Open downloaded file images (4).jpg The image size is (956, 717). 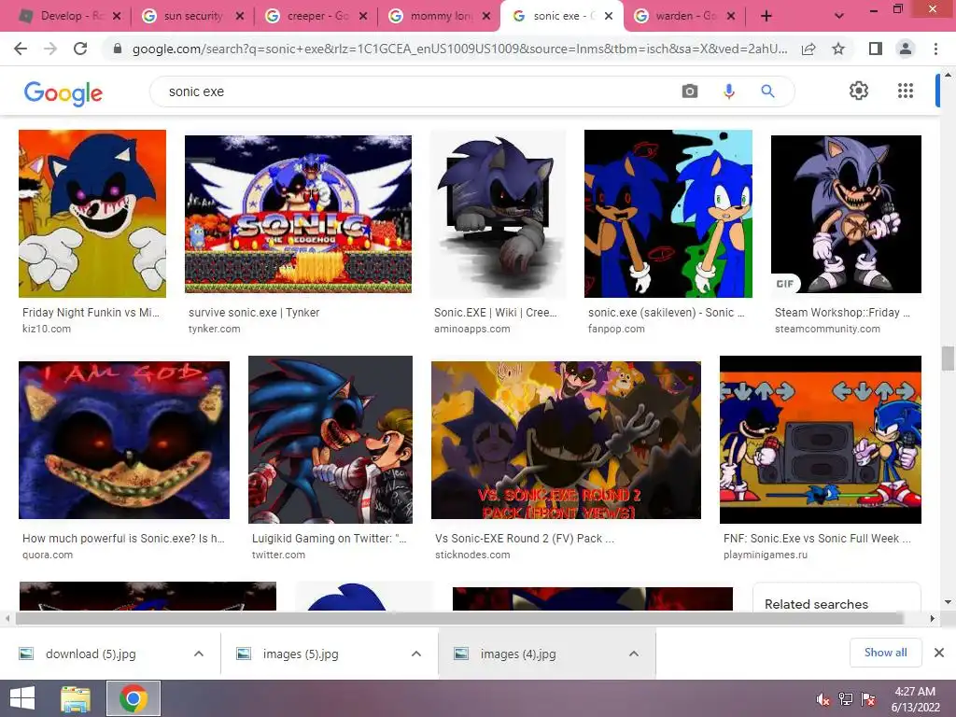(x=518, y=654)
